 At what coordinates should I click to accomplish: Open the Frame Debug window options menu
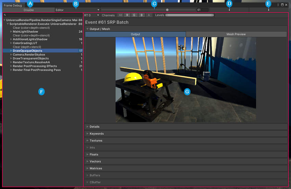[x=278, y=5]
